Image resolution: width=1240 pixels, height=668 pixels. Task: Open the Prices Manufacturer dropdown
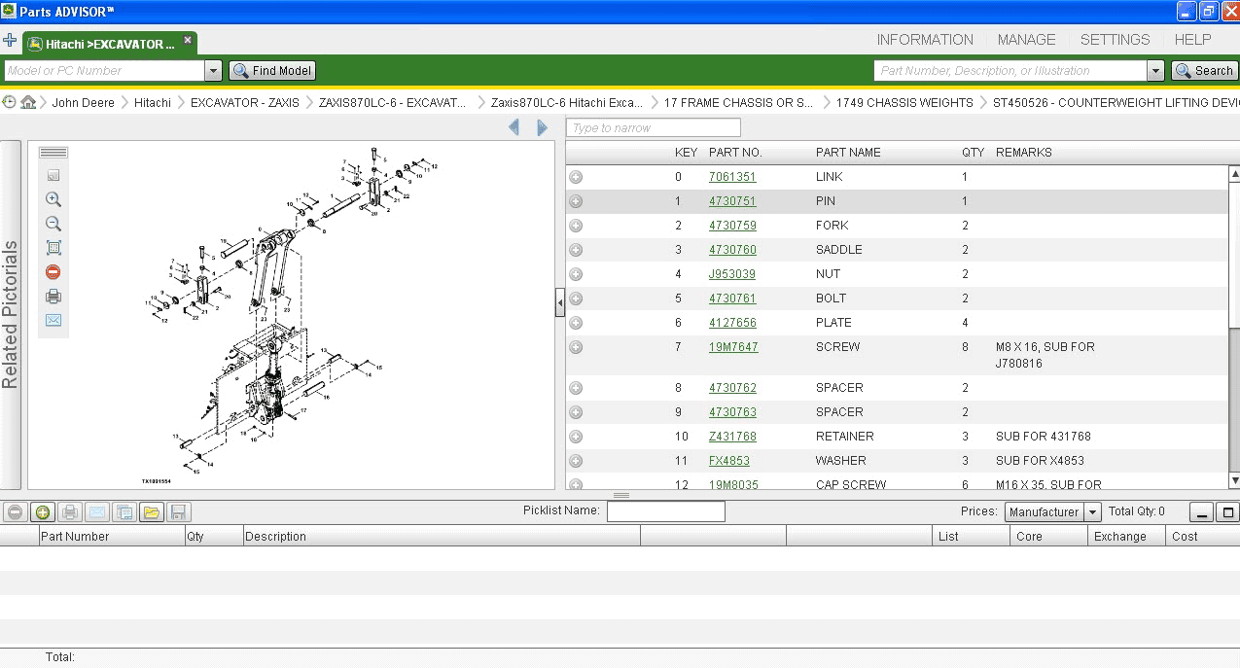[x=1093, y=512]
